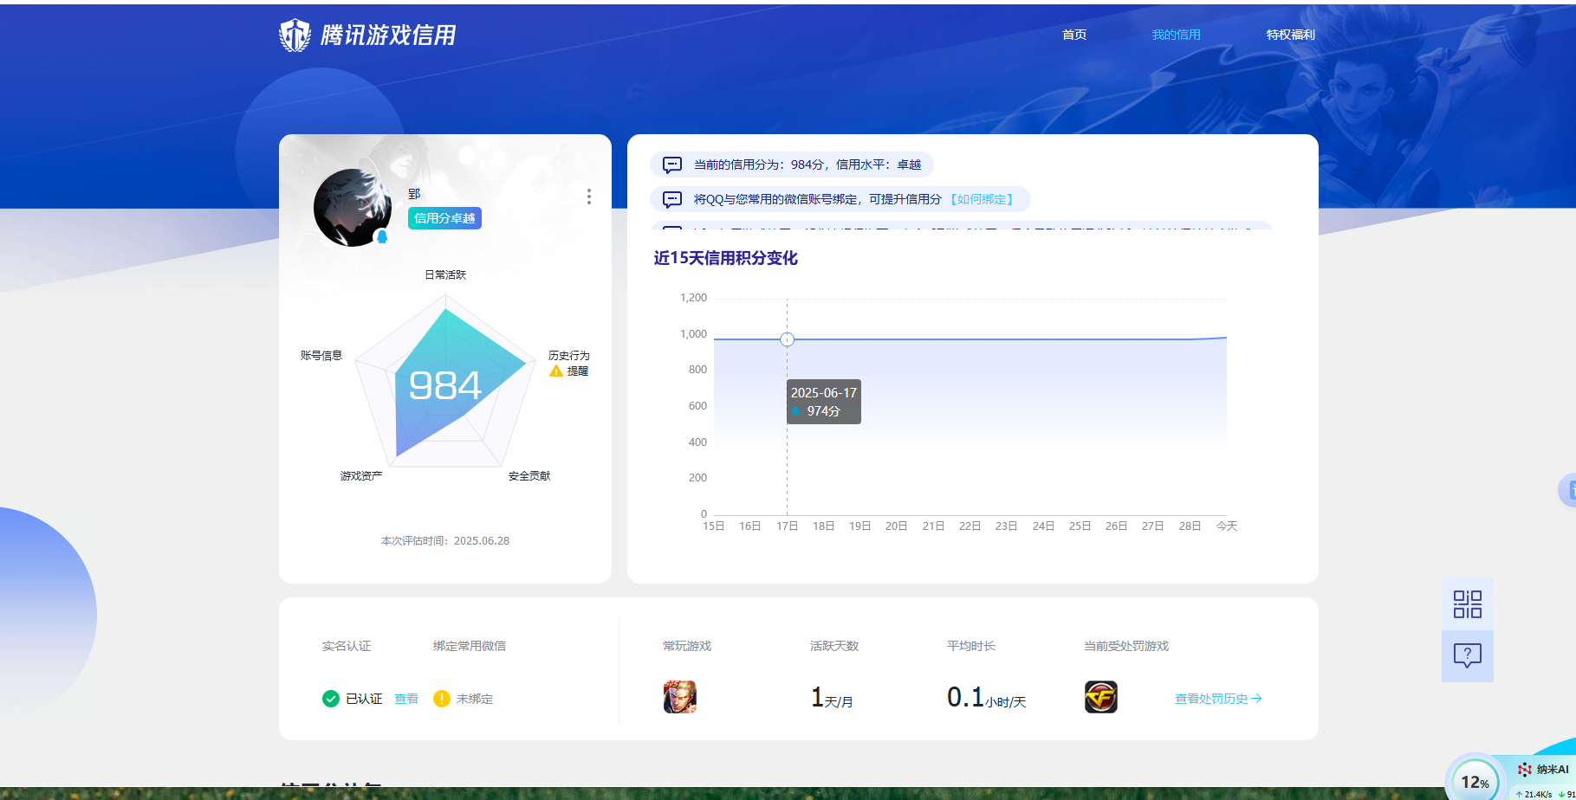Click the 12% floating performance indicator

tap(1475, 782)
